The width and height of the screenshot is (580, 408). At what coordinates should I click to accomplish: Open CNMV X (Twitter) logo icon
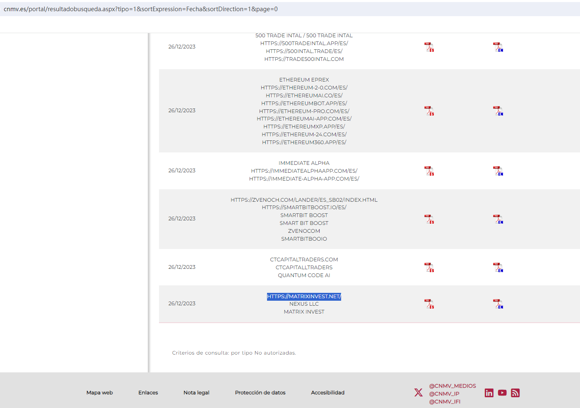click(419, 393)
